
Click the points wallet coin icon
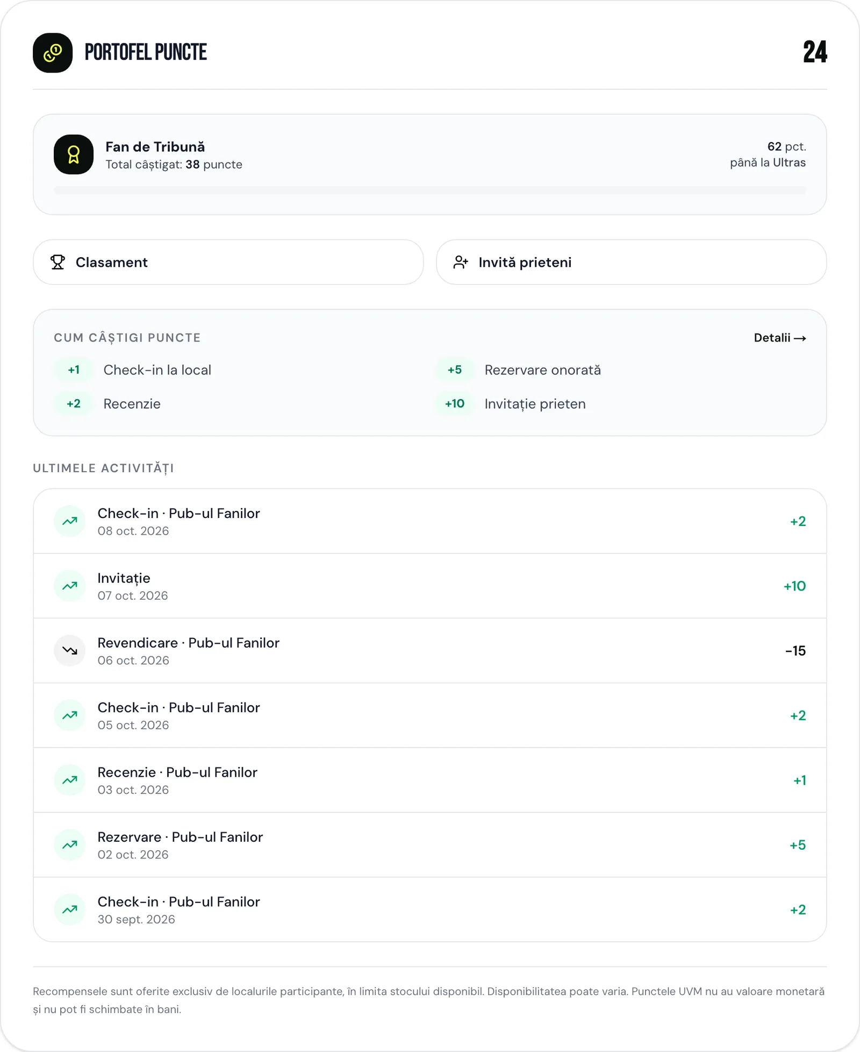coord(53,53)
